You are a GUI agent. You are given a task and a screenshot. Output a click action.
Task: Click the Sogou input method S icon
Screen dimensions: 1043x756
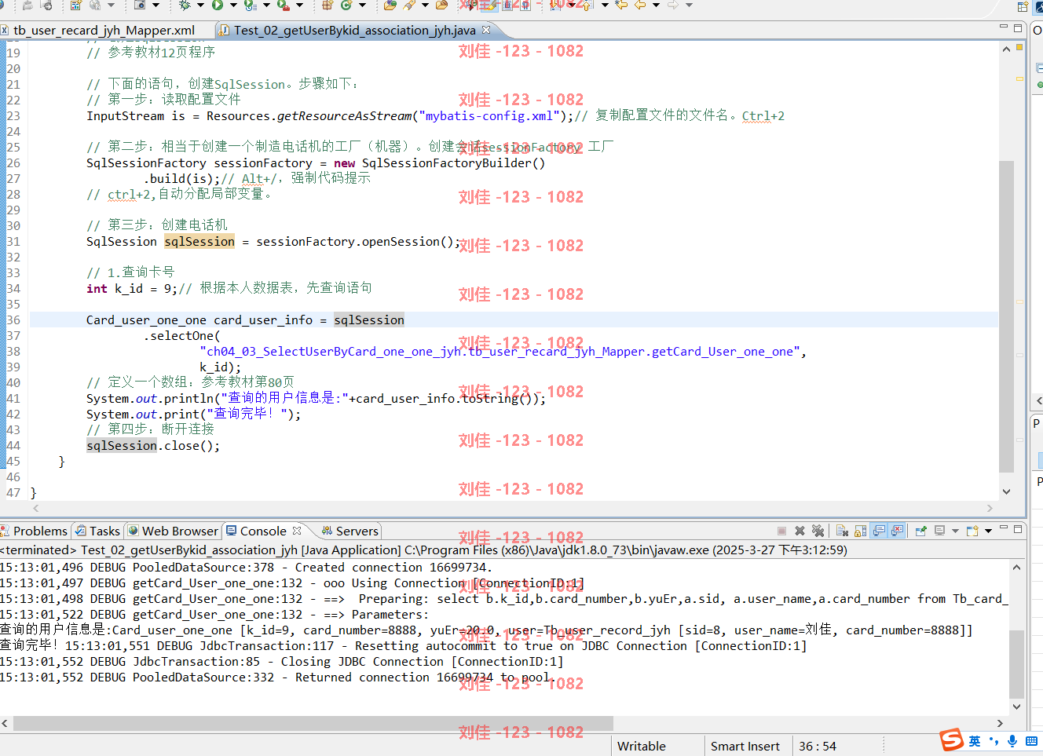[x=951, y=740]
